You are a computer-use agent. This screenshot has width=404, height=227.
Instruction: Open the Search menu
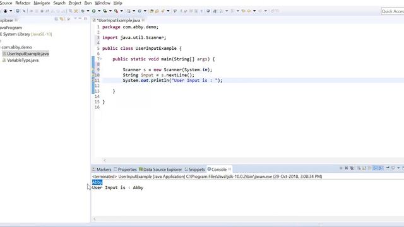[x=59, y=3]
